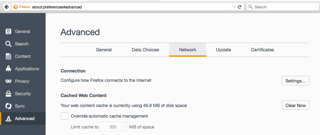Viewport: 320px width, 135px height.
Task: Click the General sidebar icon
Action: click(8, 31)
